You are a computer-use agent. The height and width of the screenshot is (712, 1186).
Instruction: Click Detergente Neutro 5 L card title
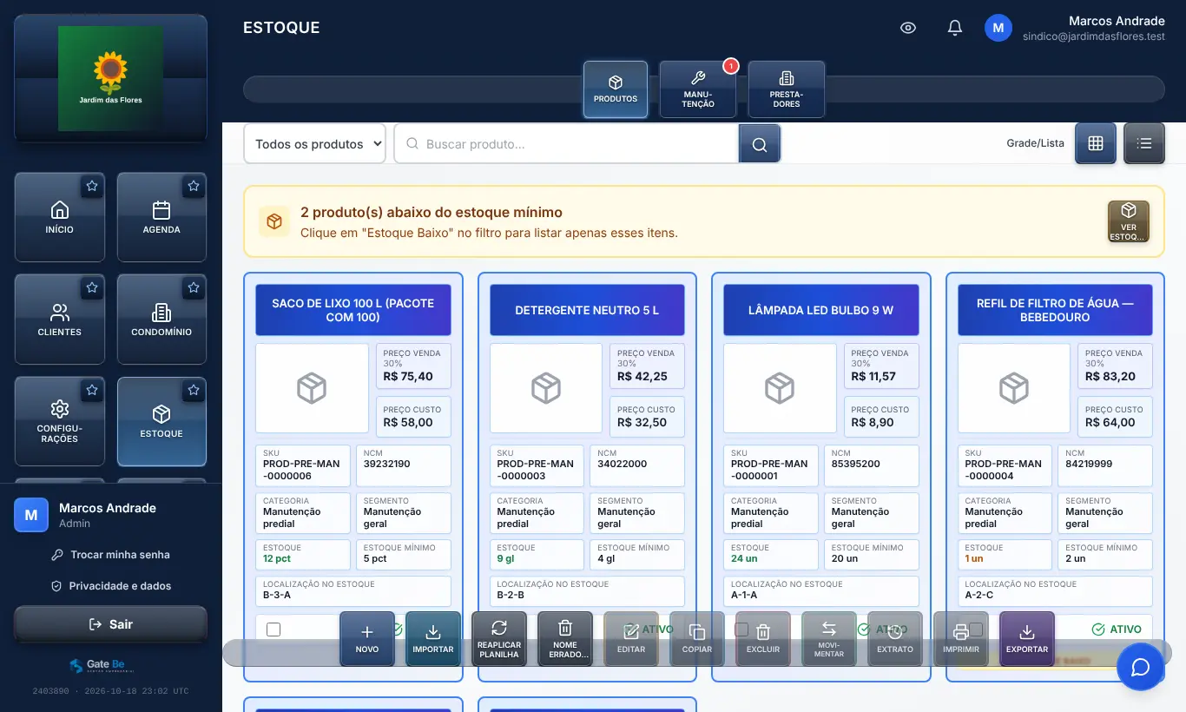pyautogui.click(x=587, y=310)
